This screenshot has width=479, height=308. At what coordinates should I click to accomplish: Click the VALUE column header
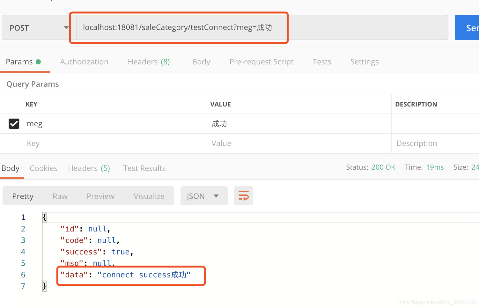click(220, 104)
